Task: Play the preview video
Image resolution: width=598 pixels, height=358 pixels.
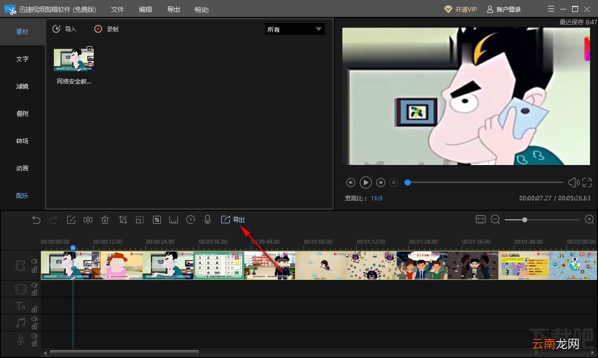Action: (x=366, y=182)
